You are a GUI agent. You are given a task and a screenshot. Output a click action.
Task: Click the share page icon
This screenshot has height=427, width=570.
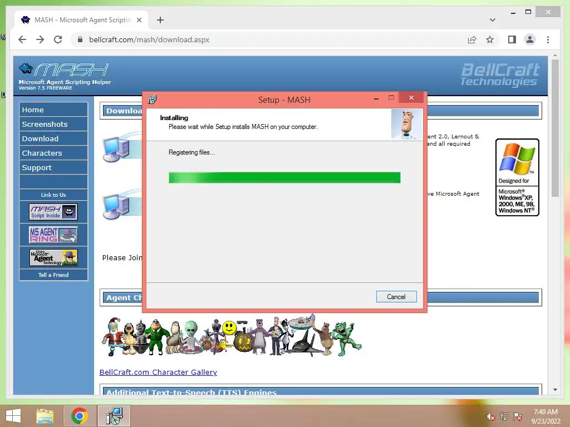(472, 39)
